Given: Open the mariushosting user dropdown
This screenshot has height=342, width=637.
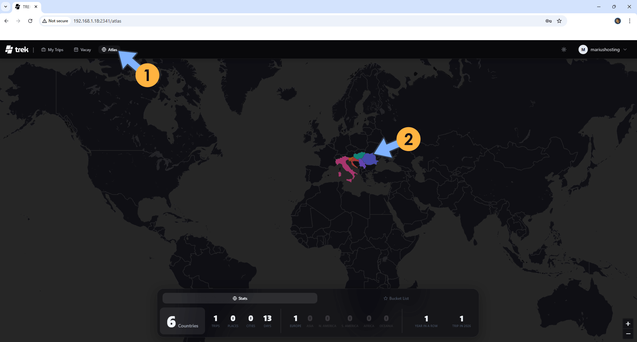Looking at the screenshot, I should click(602, 49).
